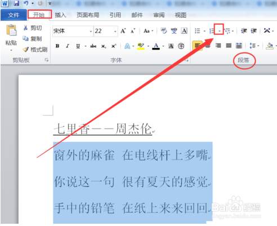Click the Numbering list icon

tap(212, 31)
